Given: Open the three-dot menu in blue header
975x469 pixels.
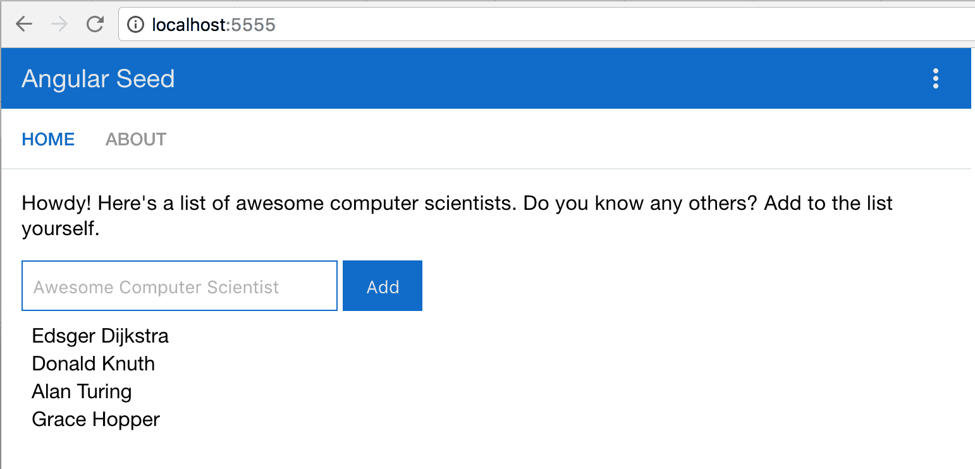Looking at the screenshot, I should point(936,78).
